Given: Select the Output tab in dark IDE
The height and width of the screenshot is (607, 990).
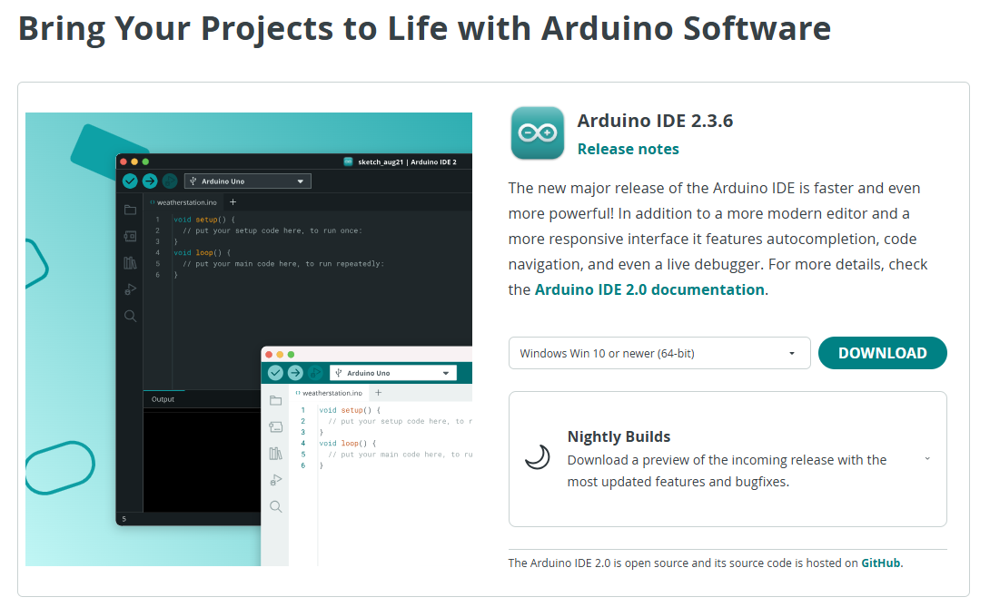Looking at the screenshot, I should pos(163,399).
